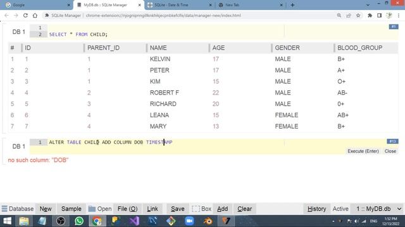Clear the boxes with Clear

point(245,209)
